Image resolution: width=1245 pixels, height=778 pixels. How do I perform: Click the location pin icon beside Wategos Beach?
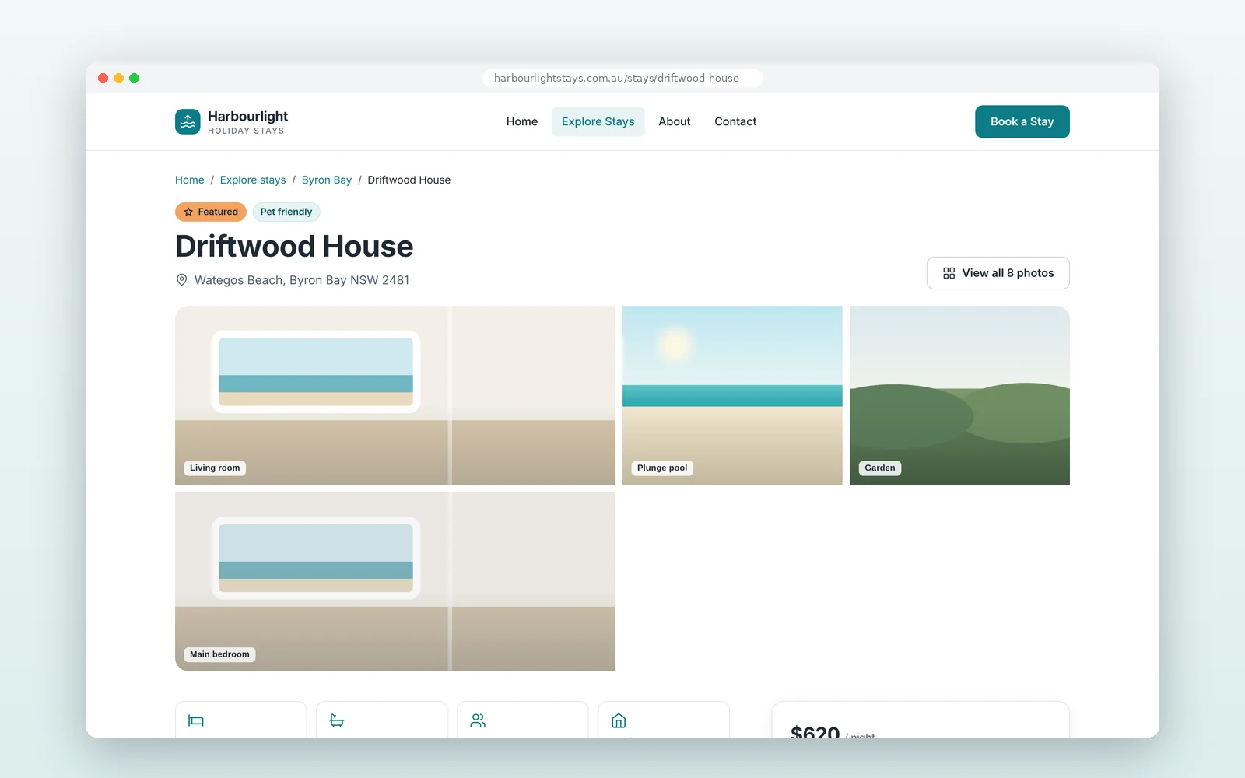click(x=181, y=280)
